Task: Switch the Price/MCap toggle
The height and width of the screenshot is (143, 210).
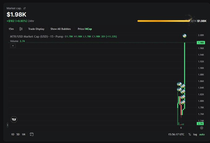Action: pos(85,29)
